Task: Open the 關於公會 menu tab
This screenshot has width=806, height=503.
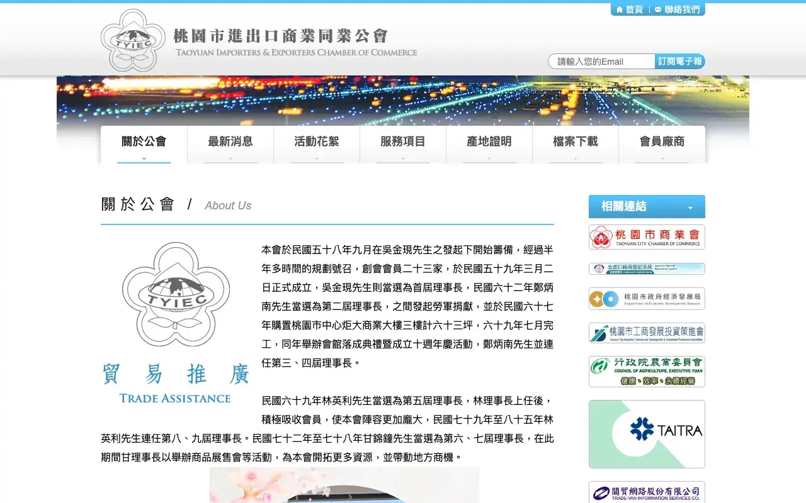Action: tap(144, 145)
